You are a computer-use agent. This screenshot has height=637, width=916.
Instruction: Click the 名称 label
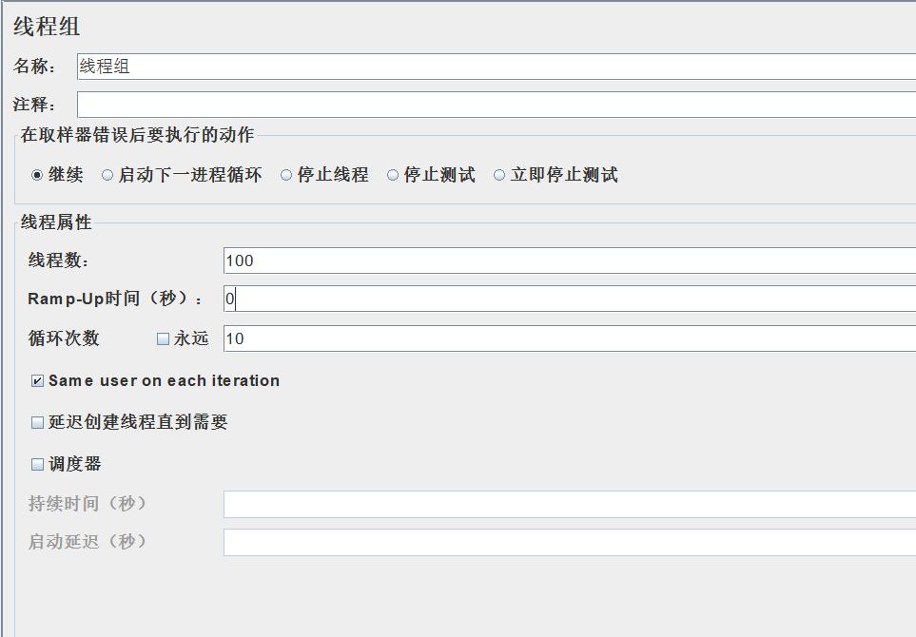point(34,66)
